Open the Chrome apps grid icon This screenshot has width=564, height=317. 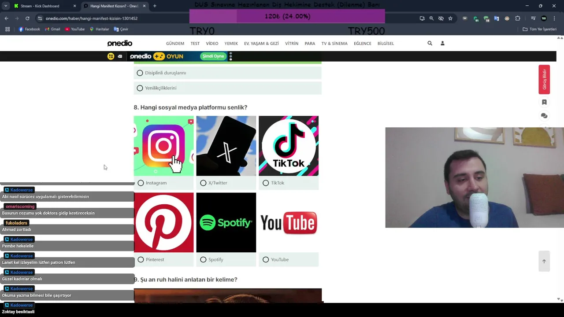[x=7, y=29]
